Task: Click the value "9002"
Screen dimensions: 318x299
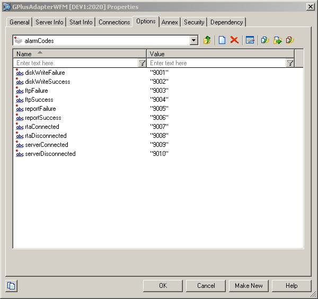Action: [159, 82]
